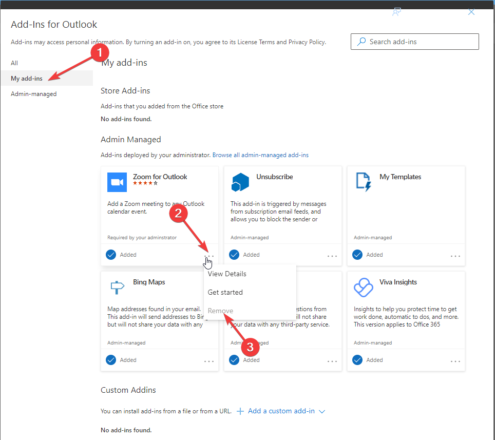The image size is (495, 440).
Task: Click the Unsubscribe add-in description text
Action: coord(278,212)
